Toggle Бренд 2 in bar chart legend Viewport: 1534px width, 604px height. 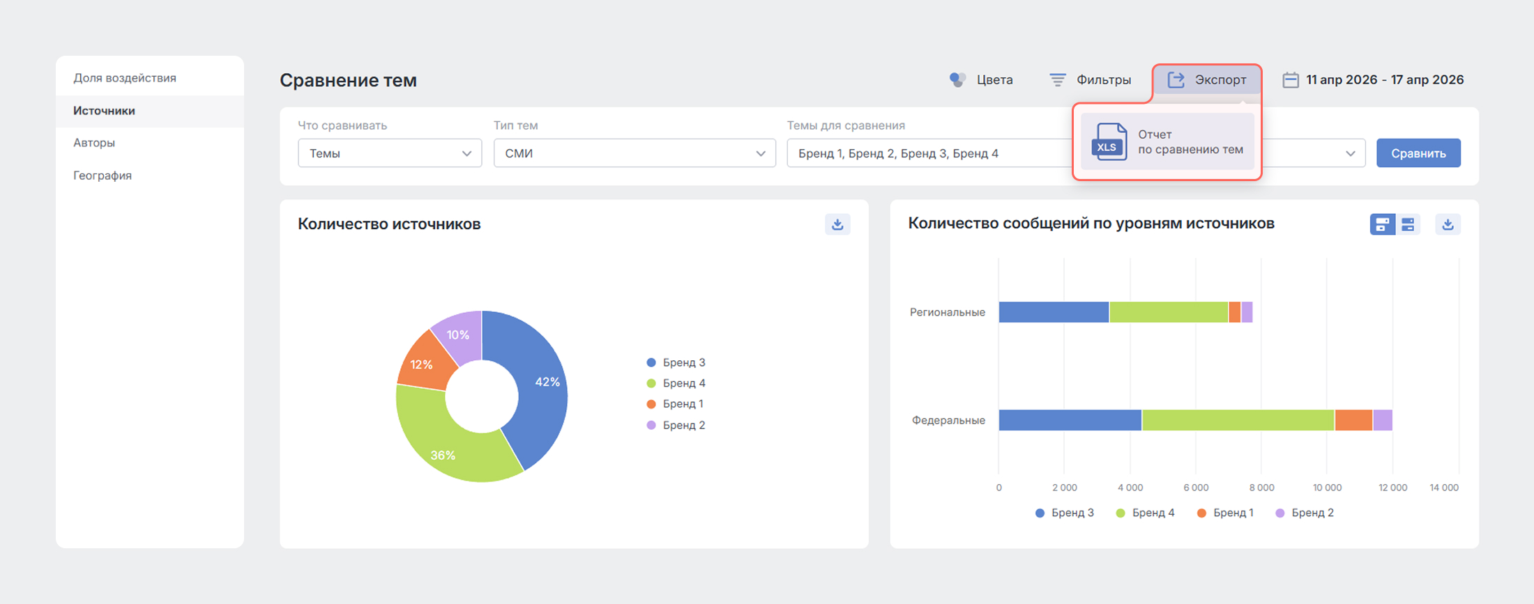[x=1305, y=513]
